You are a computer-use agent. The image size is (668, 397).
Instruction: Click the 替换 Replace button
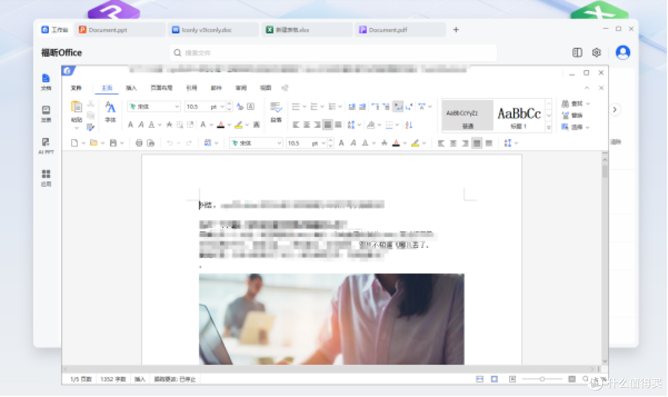click(x=572, y=116)
